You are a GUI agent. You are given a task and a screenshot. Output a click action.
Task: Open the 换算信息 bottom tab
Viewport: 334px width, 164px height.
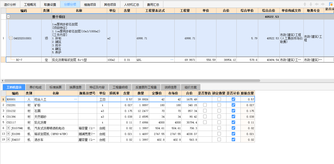tap(76, 87)
